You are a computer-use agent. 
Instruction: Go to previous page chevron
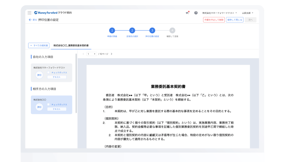(x=83, y=54)
